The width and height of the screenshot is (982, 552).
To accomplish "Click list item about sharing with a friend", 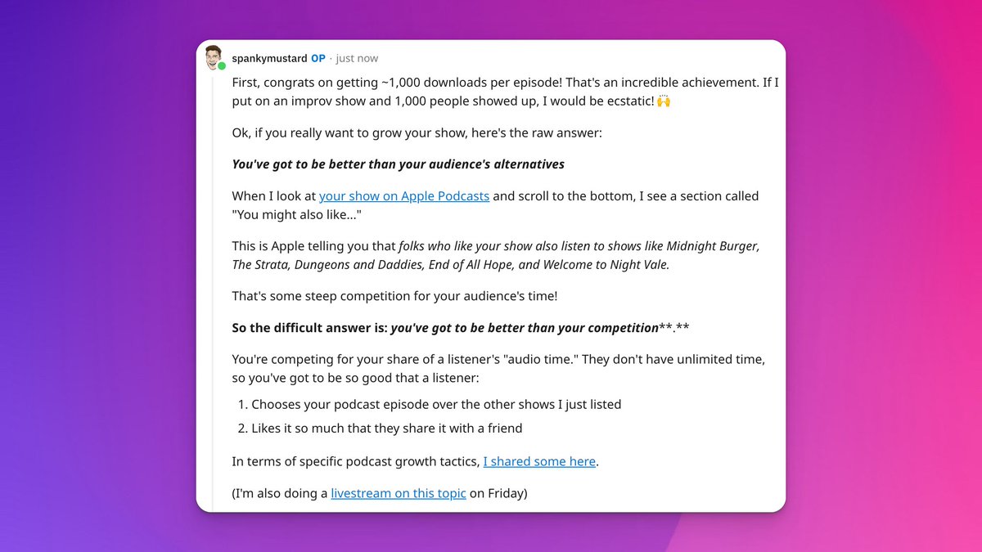I will [x=386, y=428].
